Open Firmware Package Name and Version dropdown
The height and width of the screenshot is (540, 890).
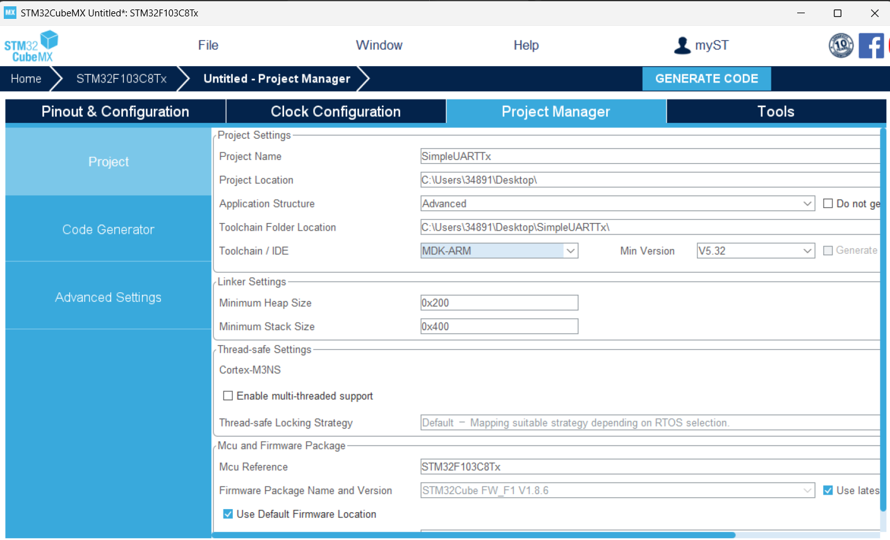click(617, 490)
